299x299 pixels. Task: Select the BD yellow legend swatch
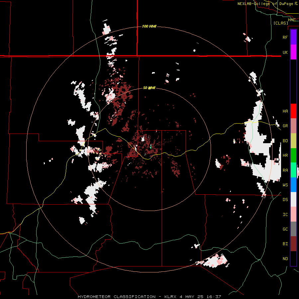[x=293, y=141]
